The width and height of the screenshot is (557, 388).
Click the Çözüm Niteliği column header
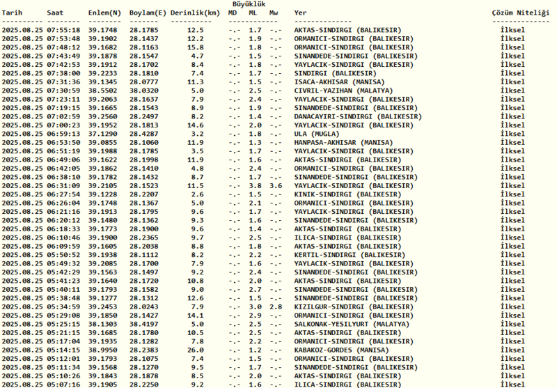click(x=521, y=13)
